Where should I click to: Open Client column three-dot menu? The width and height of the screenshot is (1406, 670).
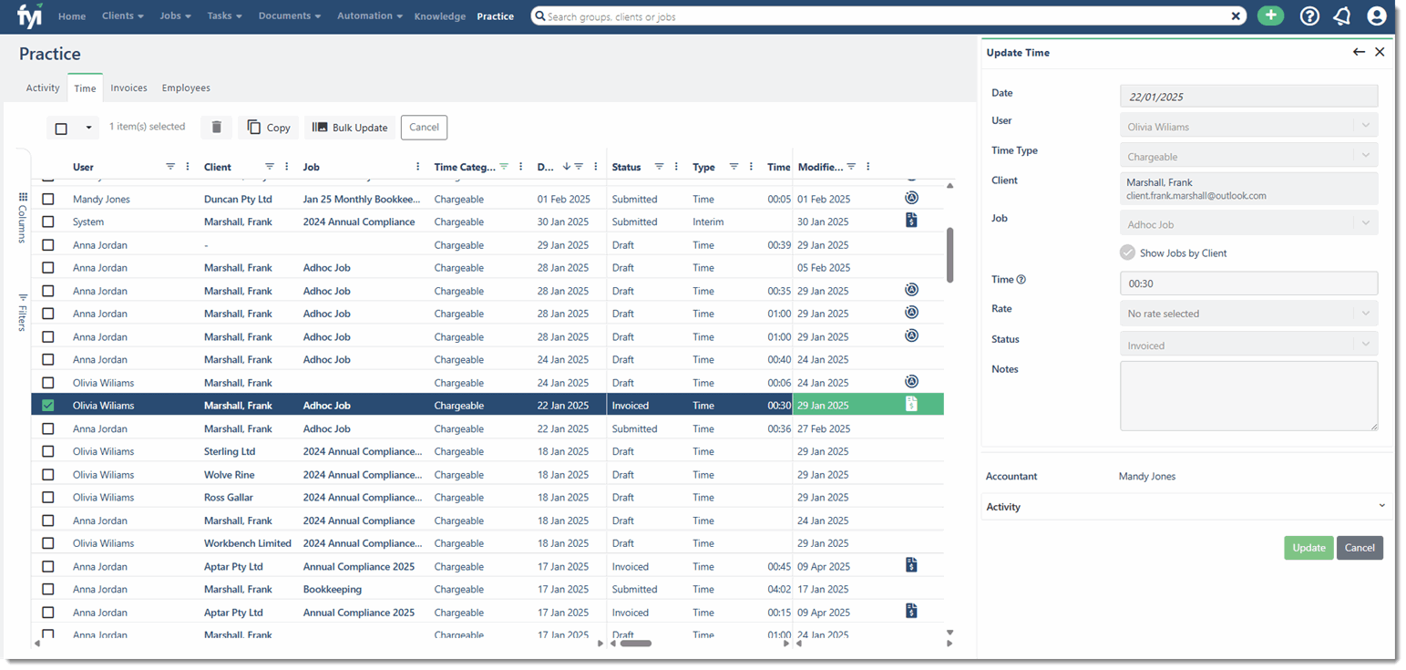287,167
